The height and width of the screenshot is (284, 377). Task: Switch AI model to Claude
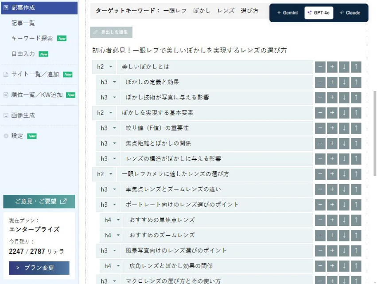350,13
